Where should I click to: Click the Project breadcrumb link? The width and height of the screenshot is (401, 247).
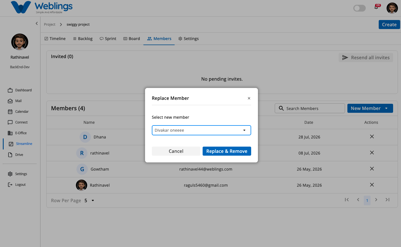point(50,25)
